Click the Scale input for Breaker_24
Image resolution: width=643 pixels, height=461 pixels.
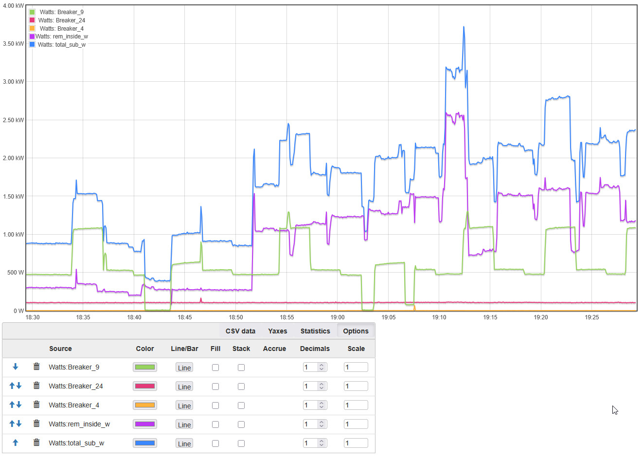point(356,386)
